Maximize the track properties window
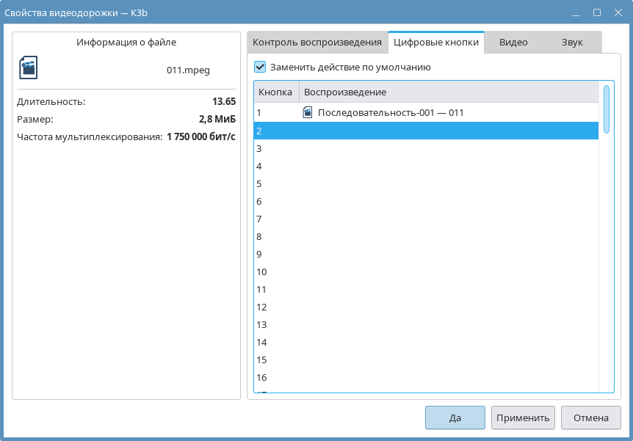This screenshot has height=441, width=633. [597, 12]
